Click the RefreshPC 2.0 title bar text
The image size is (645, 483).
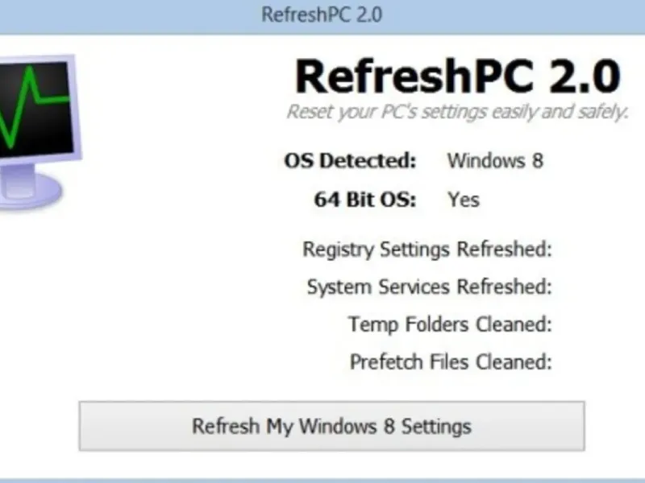point(322,14)
